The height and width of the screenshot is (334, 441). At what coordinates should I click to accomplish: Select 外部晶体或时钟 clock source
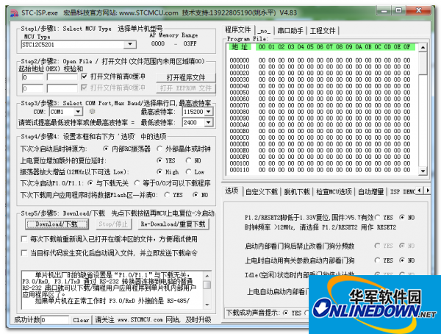[159, 149]
